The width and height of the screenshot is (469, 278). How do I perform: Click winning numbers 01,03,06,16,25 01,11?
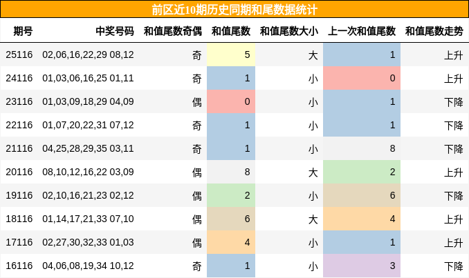[88, 78]
